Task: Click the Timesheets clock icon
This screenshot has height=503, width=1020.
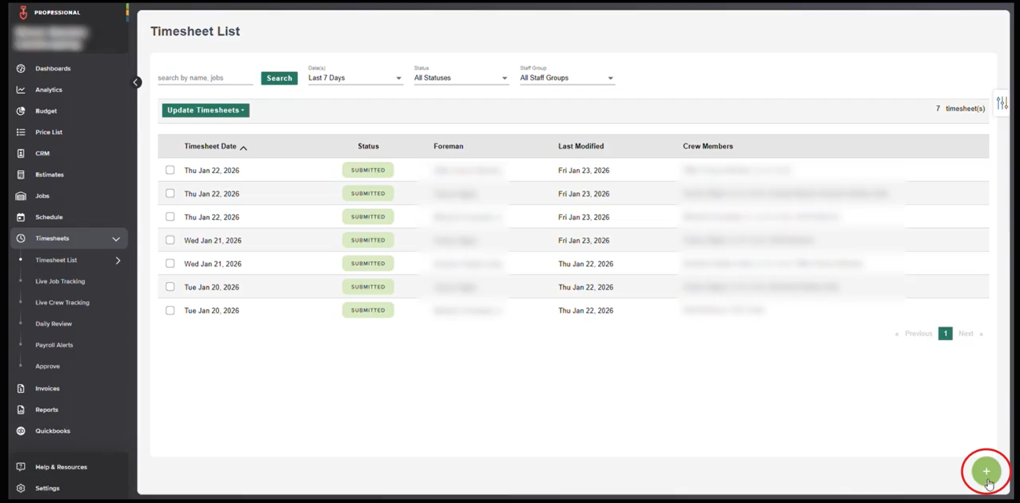Action: pyautogui.click(x=21, y=239)
